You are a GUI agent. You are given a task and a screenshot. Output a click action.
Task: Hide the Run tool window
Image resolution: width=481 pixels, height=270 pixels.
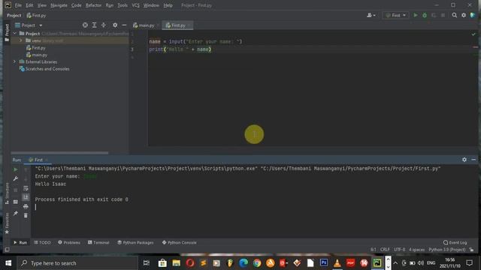coord(473,160)
